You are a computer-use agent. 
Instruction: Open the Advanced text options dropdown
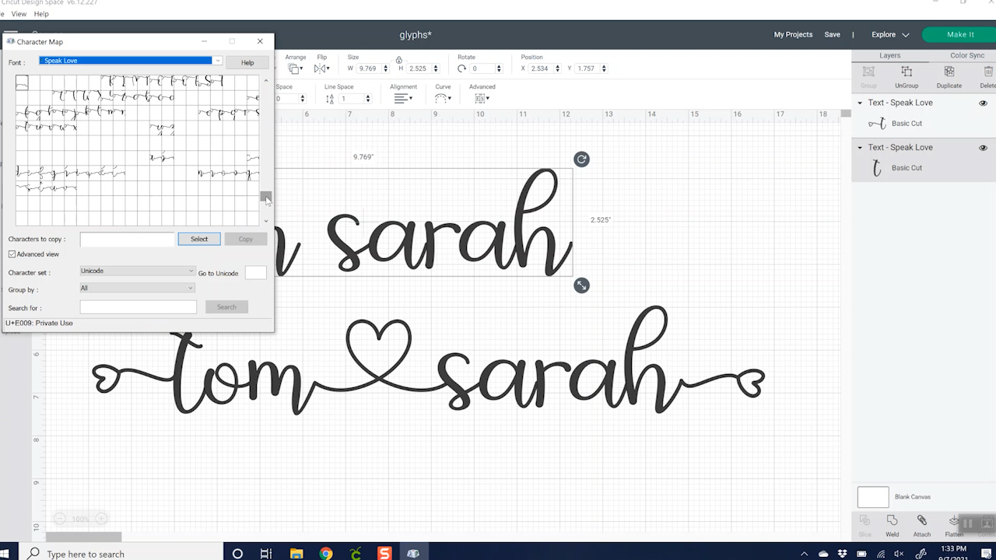[x=481, y=99]
